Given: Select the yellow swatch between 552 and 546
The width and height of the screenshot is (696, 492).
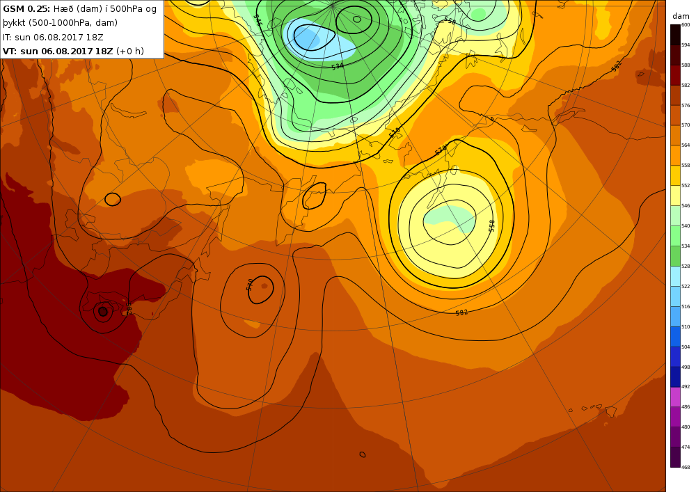Looking at the screenshot, I should pyautogui.click(x=675, y=196).
